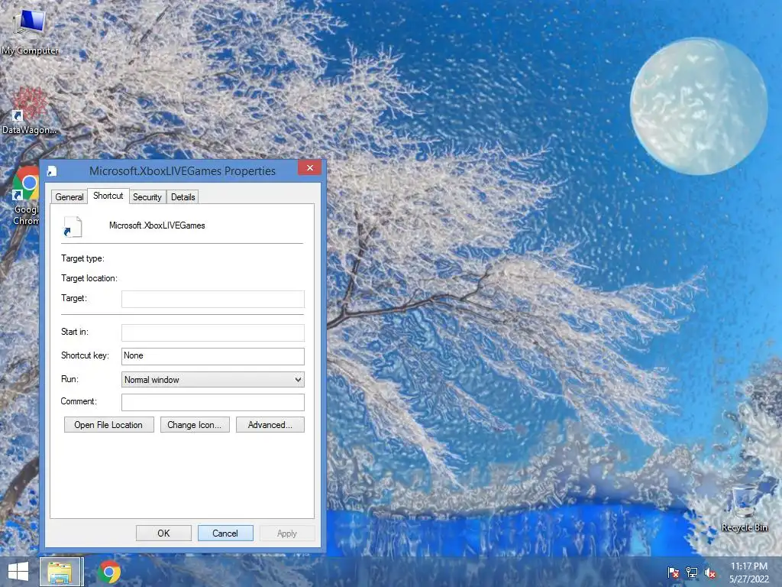Click the shortcut file icon in dialog
The width and height of the screenshot is (782, 587).
[x=73, y=226]
